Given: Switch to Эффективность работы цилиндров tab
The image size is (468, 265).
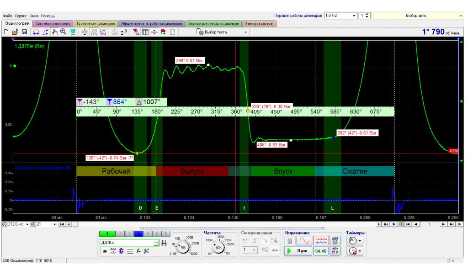Looking at the screenshot, I should (x=152, y=24).
